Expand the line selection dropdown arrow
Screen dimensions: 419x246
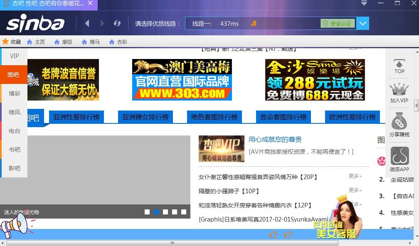[x=362, y=24]
